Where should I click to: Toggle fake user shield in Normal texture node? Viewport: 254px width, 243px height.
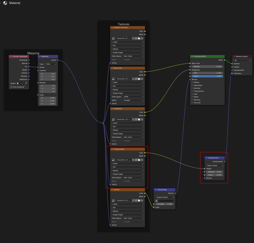tap(133, 200)
